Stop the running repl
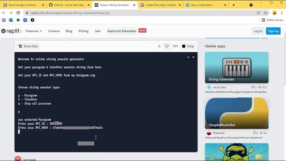This screenshot has height=161, width=286. coord(188,47)
